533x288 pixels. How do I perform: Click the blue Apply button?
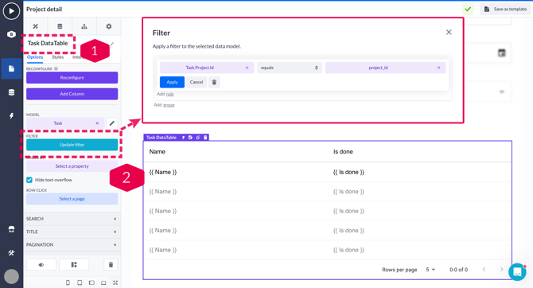coord(172,82)
